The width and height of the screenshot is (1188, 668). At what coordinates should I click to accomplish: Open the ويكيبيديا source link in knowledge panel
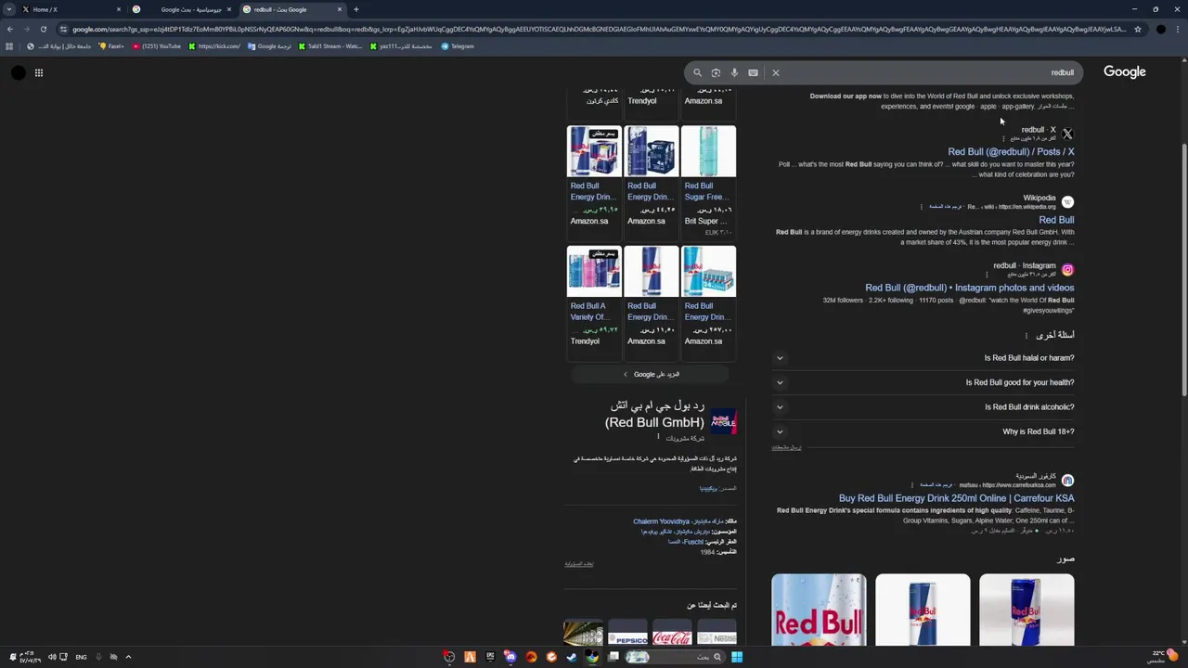[x=708, y=489]
